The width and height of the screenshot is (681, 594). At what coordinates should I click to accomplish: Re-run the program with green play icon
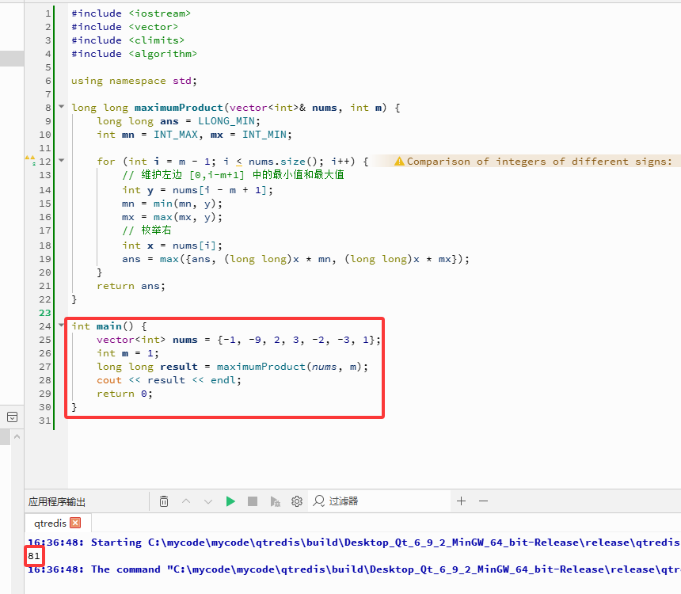(230, 501)
